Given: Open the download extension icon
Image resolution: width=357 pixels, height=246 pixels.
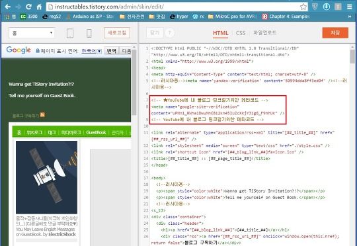Looking at the screenshot, I should point(327,7).
